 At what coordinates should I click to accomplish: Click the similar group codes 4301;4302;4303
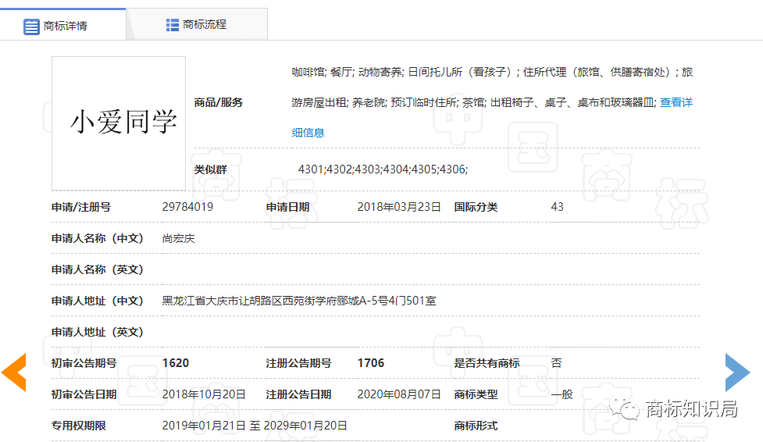coord(383,169)
